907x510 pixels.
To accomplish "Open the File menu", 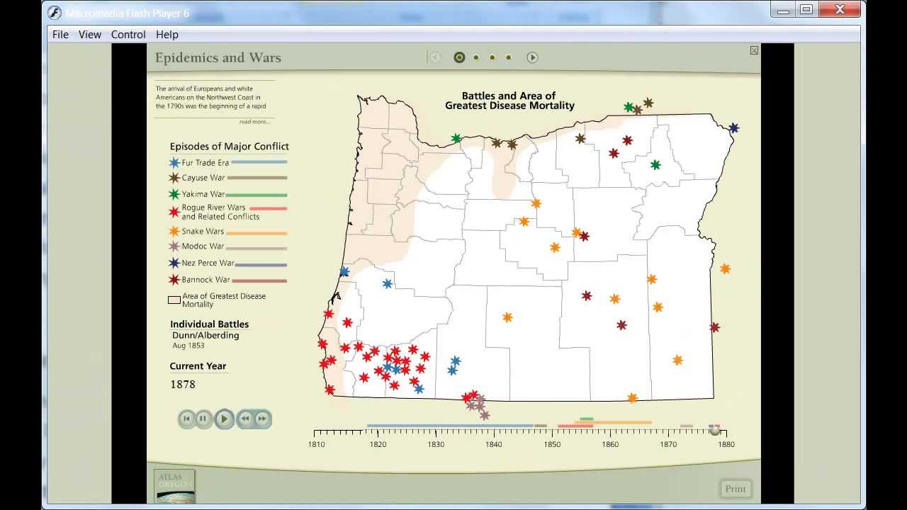I will pyautogui.click(x=60, y=34).
